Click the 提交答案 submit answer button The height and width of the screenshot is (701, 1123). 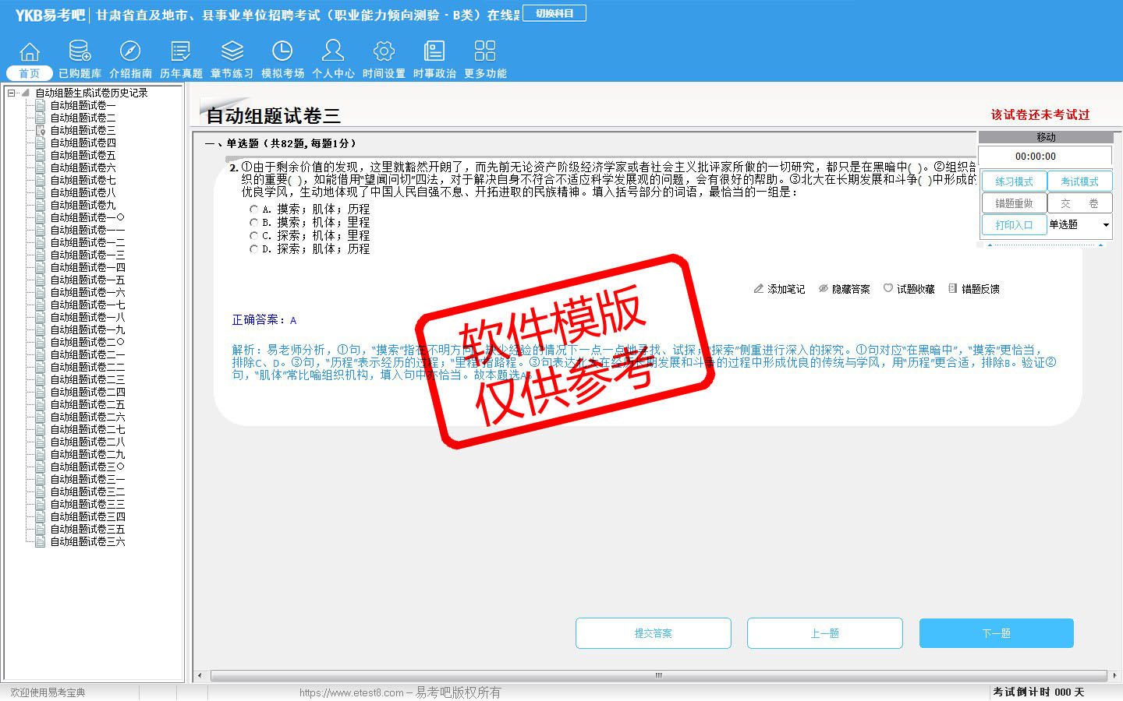click(x=653, y=633)
